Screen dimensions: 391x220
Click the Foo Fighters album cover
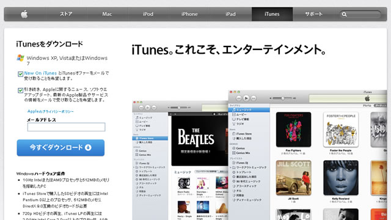(x=293, y=130)
